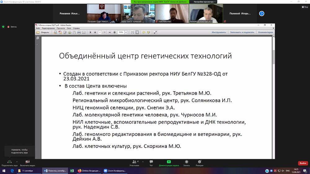Screen dimensions: 310x174
Task: Show more participants with blue arrow
Action: point(262,14)
